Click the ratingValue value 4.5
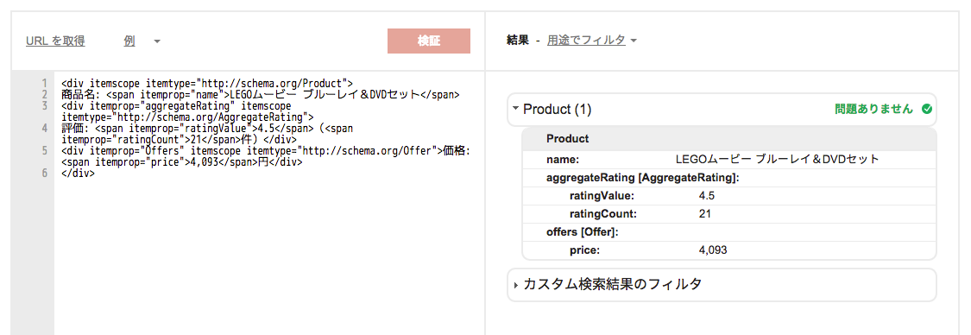This screenshot has height=335, width=971. point(707,196)
